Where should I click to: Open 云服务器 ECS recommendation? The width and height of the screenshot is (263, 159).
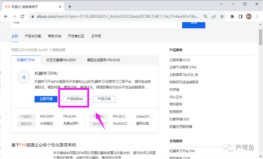[180, 60]
